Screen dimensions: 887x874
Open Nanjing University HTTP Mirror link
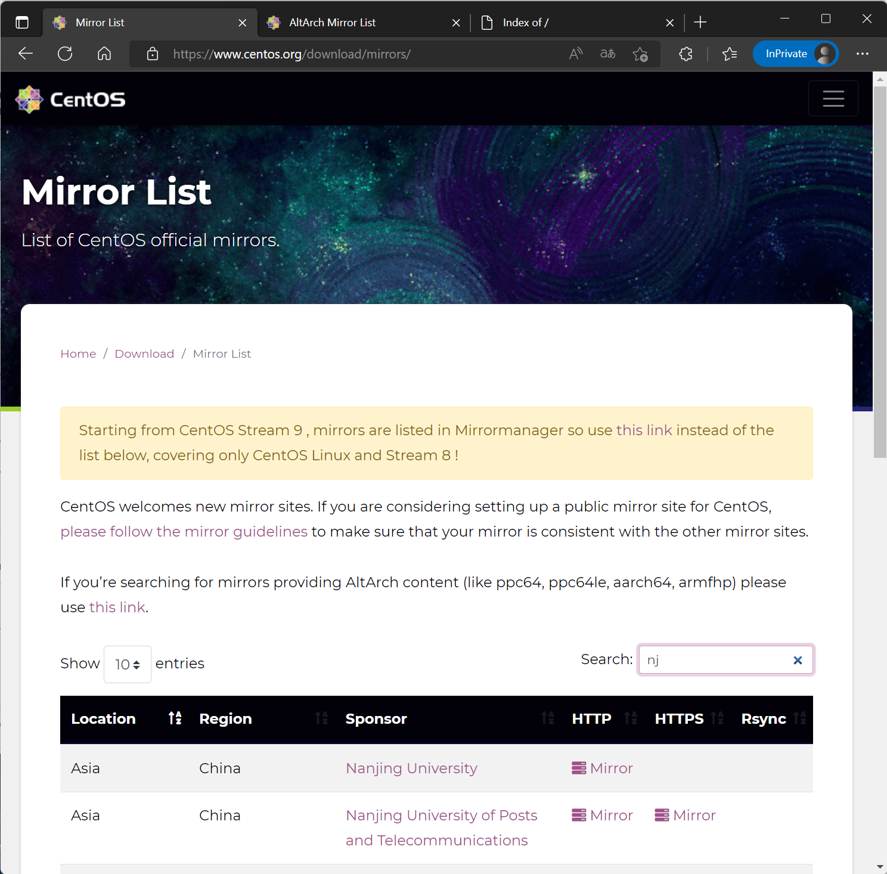pos(602,768)
